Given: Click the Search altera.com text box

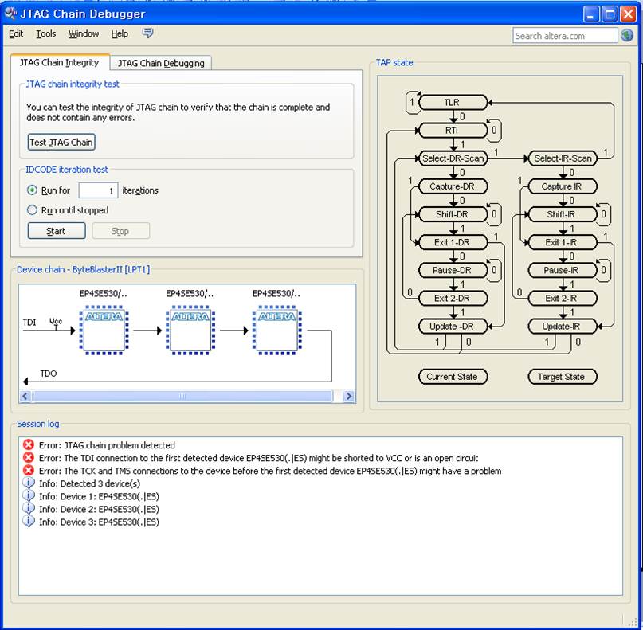Looking at the screenshot, I should [x=564, y=36].
